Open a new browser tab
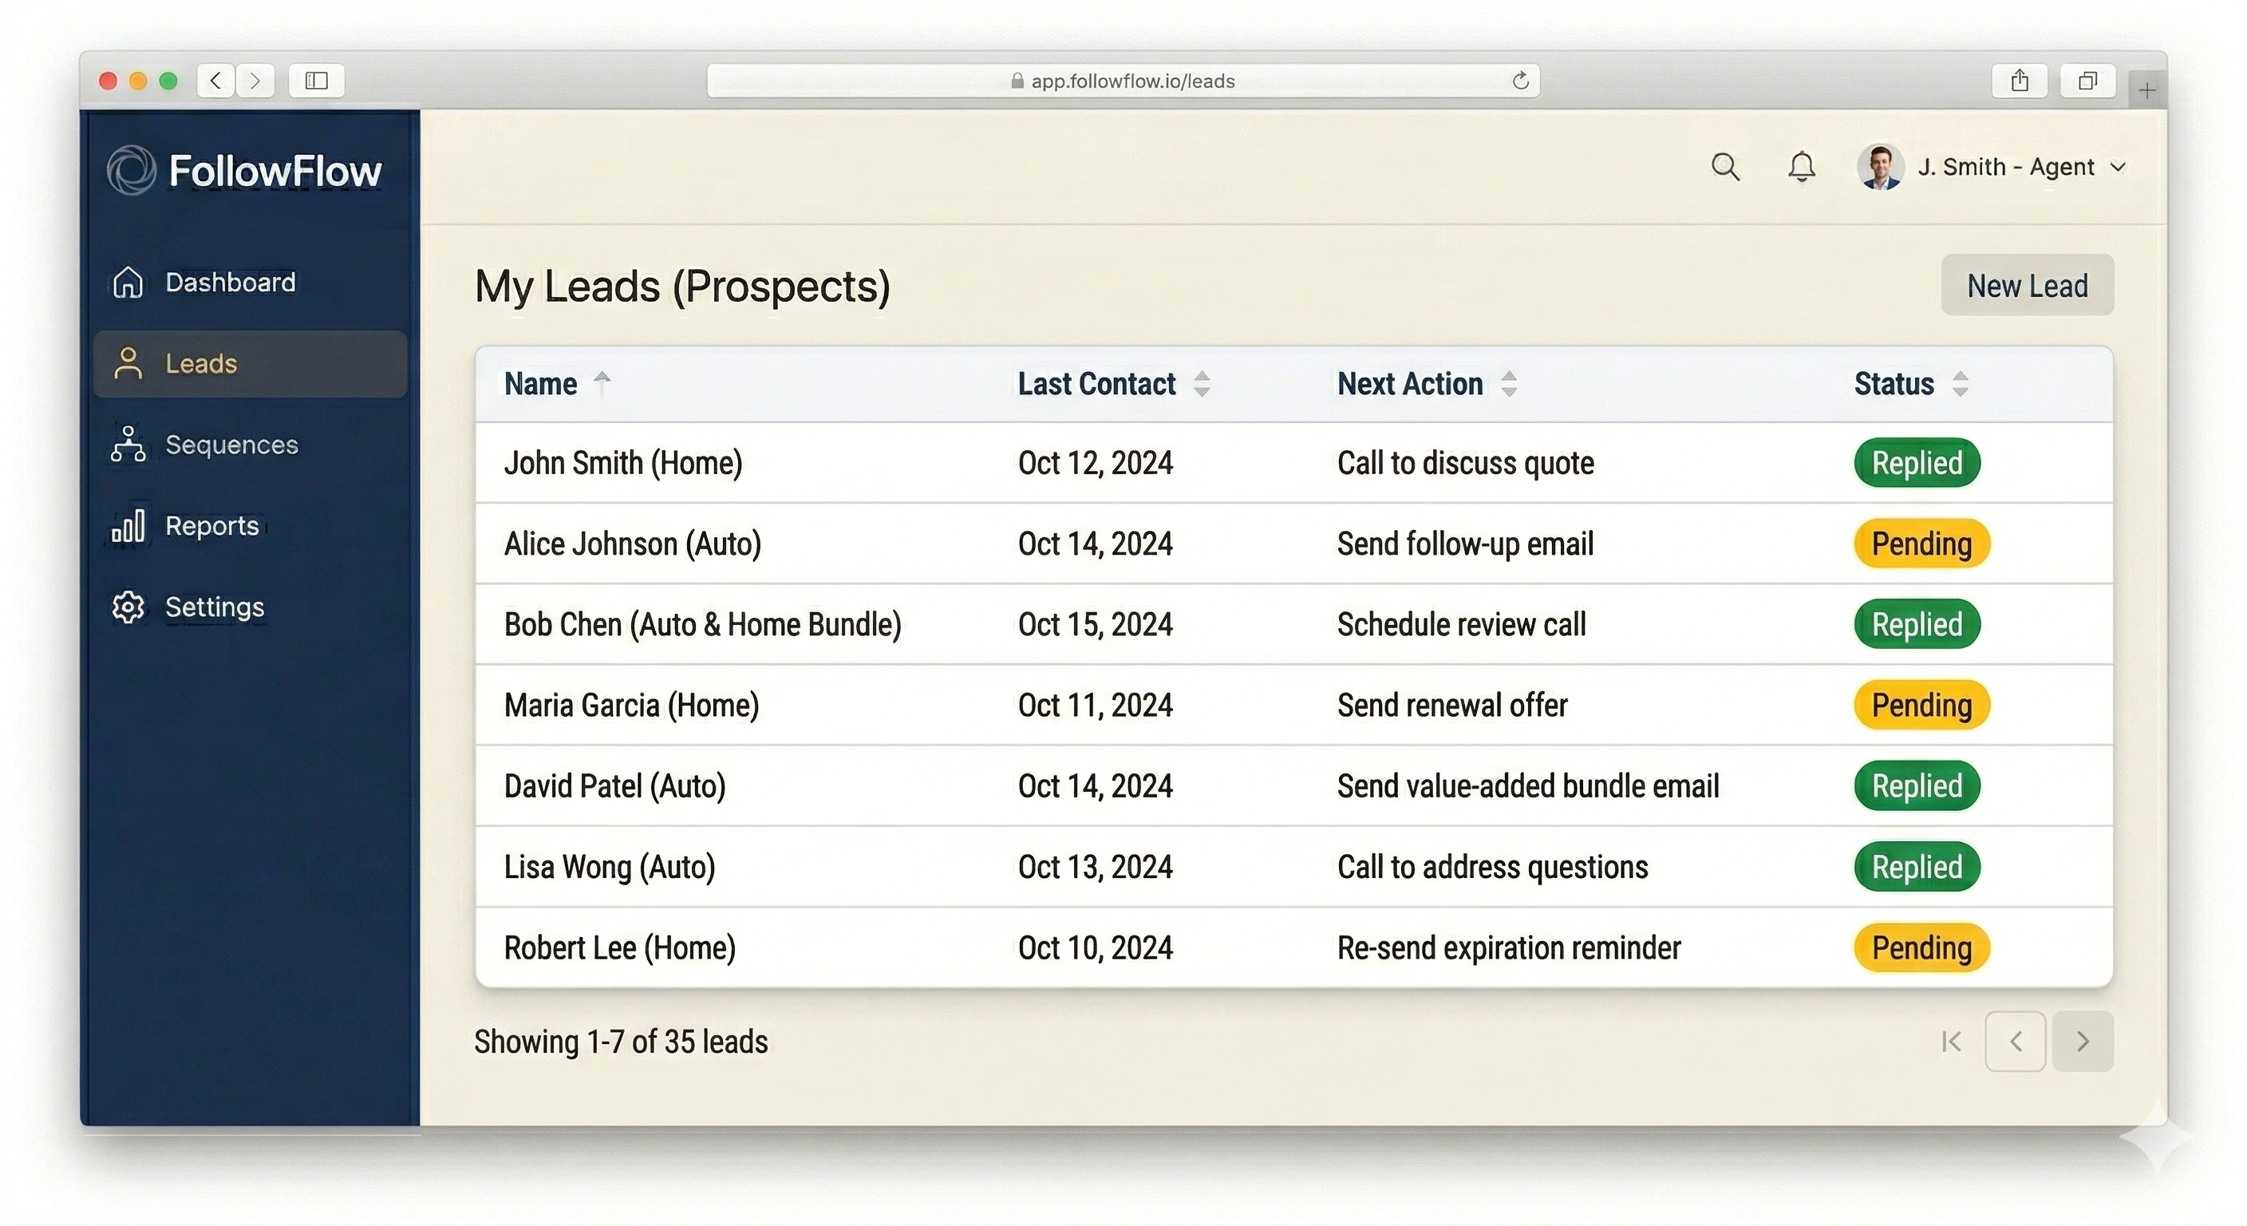 2146,90
